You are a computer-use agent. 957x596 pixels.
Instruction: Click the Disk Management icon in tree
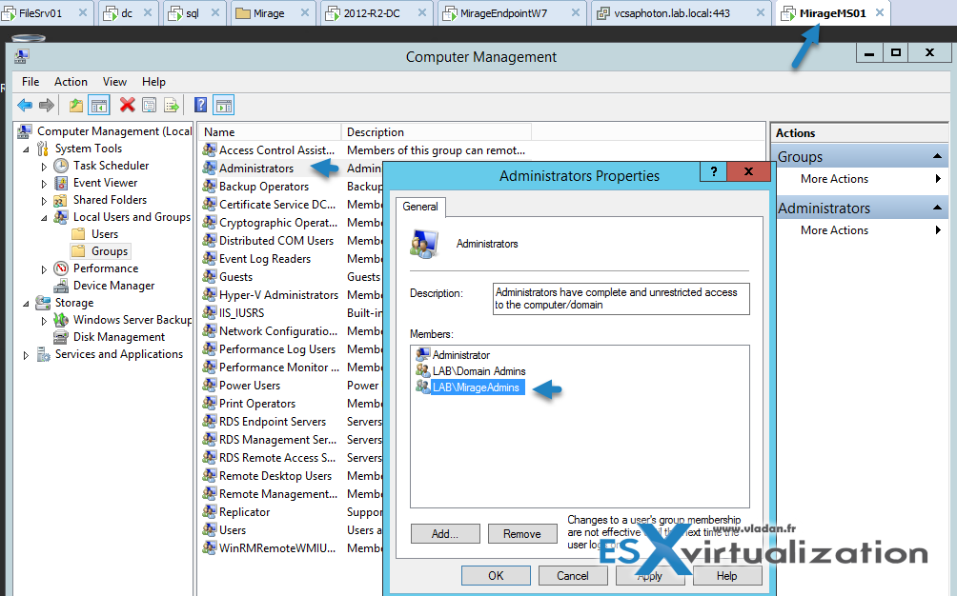(x=61, y=337)
